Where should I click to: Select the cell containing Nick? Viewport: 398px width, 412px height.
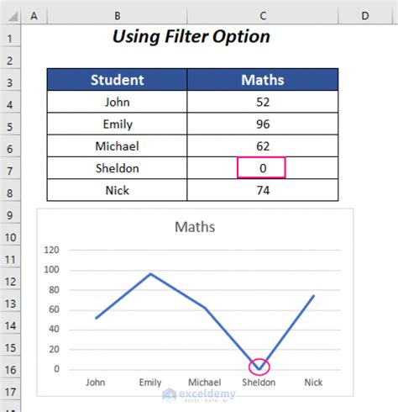pos(117,190)
